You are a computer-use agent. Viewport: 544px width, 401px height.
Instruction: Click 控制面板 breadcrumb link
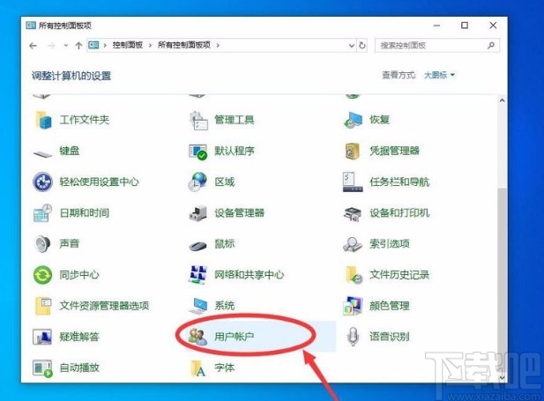pos(128,45)
